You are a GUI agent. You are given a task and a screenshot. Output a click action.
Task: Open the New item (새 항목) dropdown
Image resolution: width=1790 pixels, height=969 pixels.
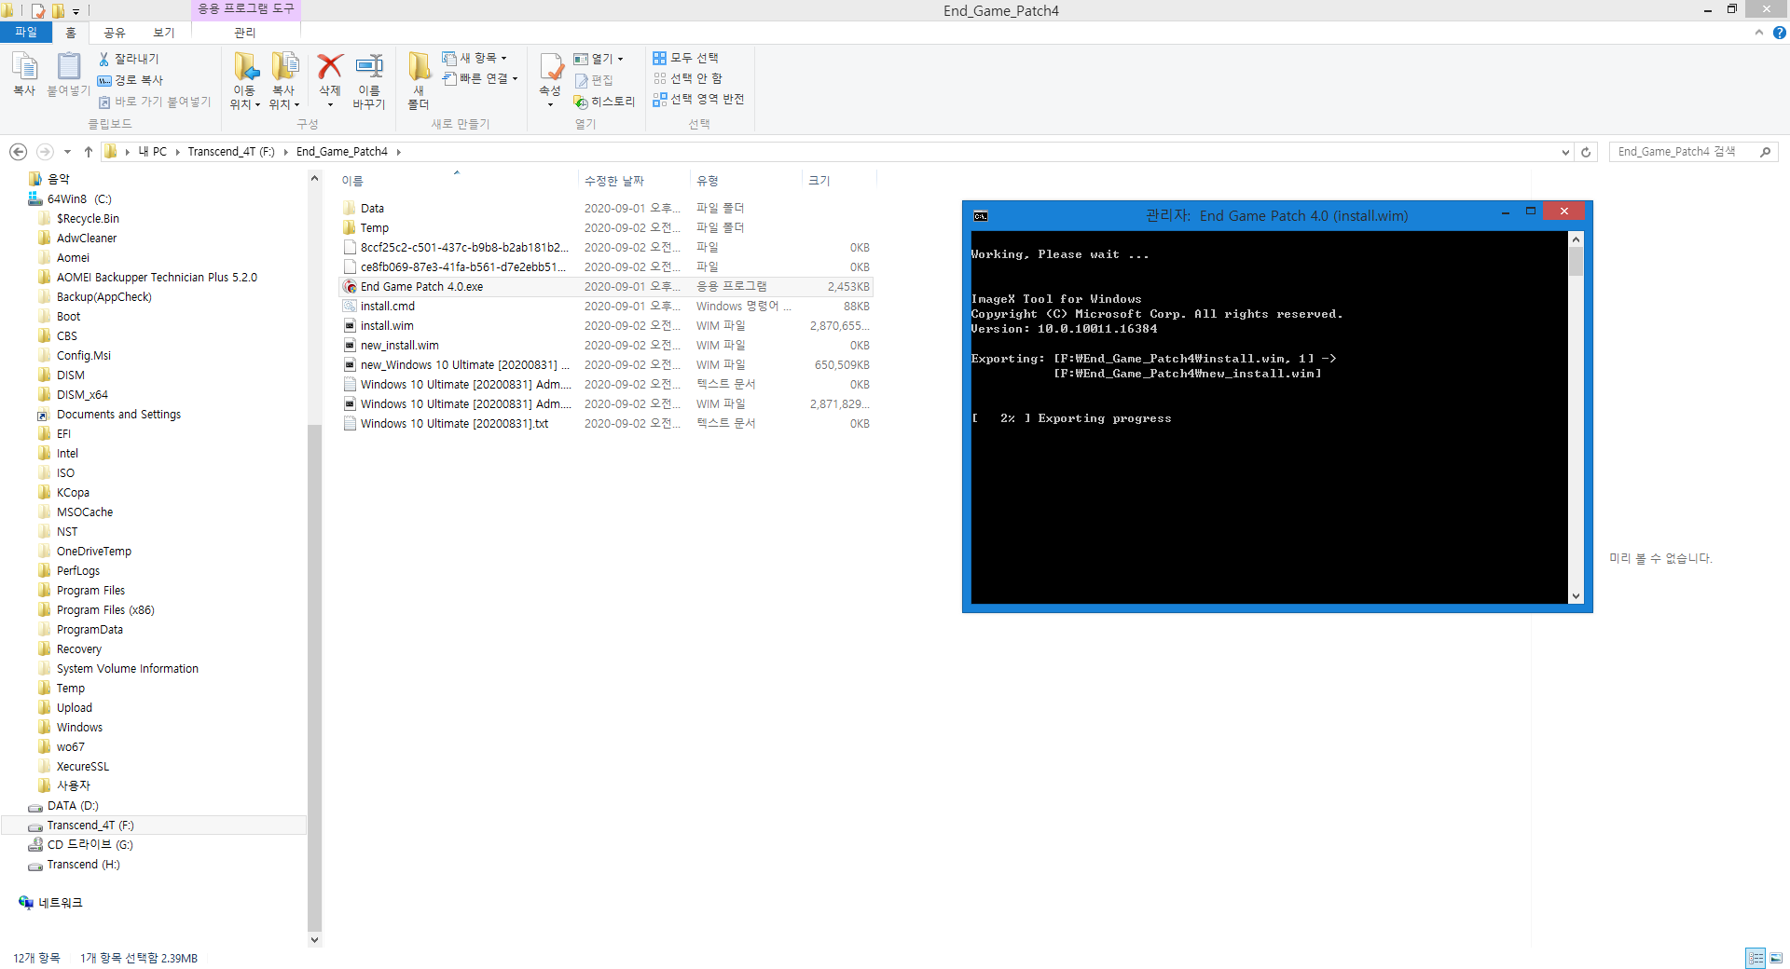[x=475, y=58]
